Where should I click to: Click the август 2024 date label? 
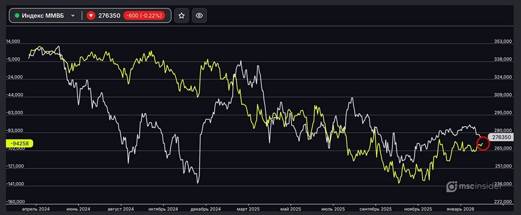coord(121,209)
